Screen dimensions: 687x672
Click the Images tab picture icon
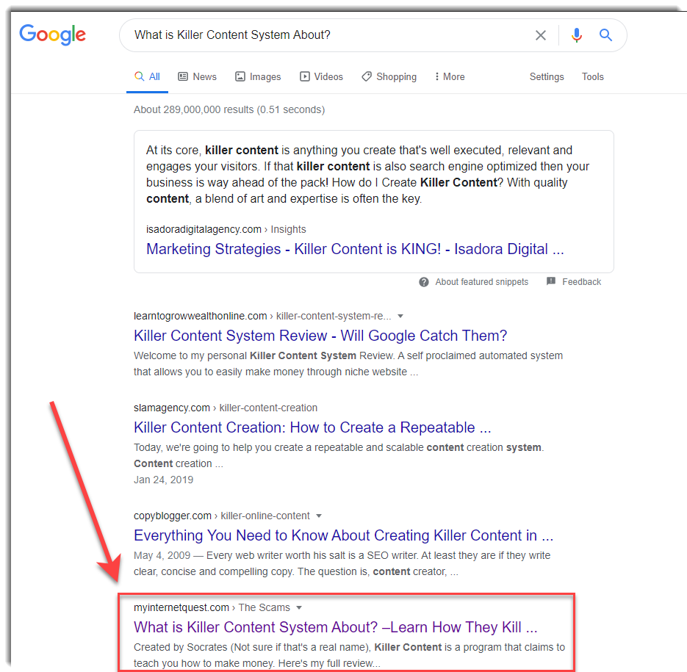tap(240, 76)
